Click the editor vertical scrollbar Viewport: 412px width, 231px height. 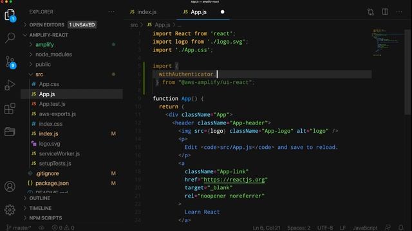click(407, 72)
